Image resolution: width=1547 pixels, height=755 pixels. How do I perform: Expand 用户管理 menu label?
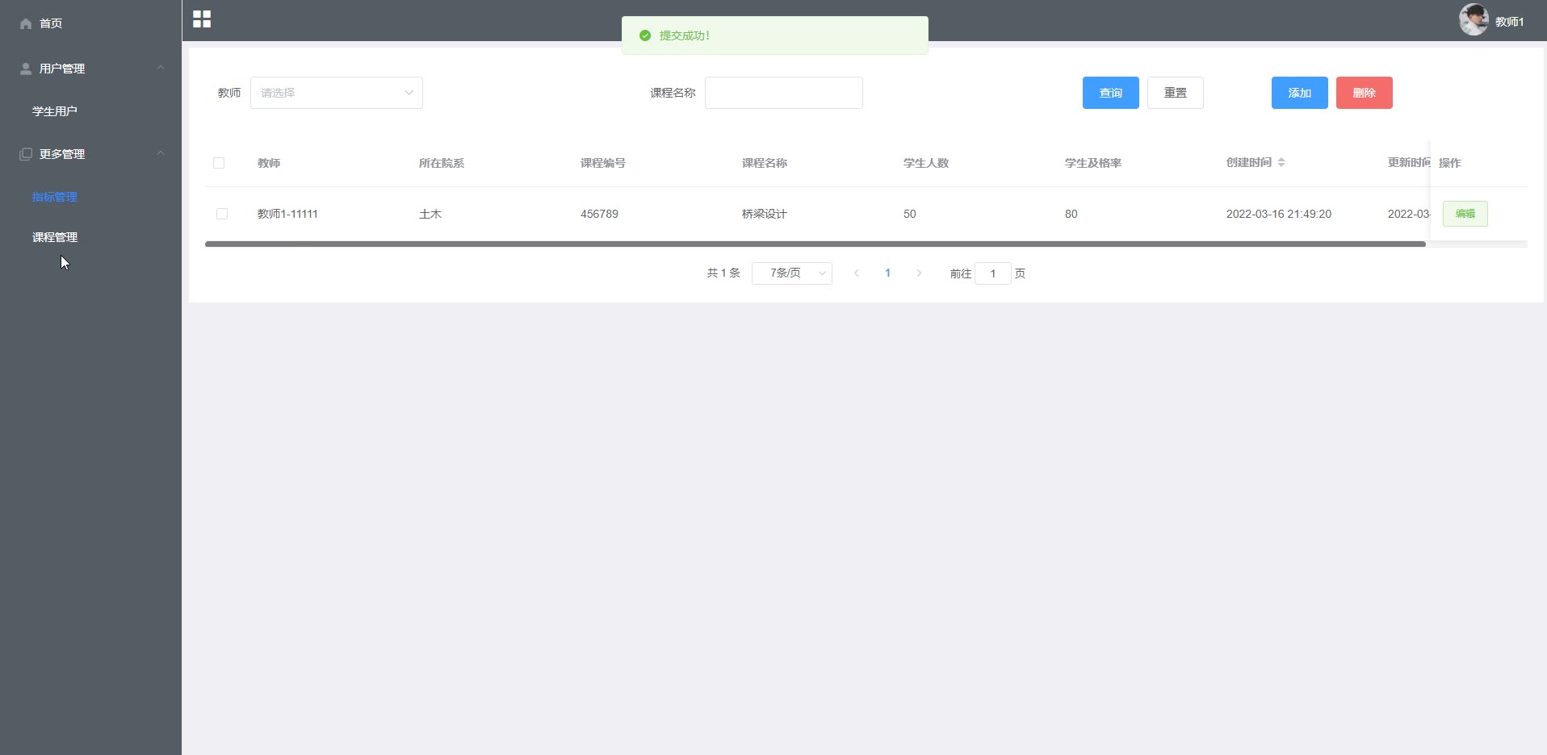coord(62,69)
